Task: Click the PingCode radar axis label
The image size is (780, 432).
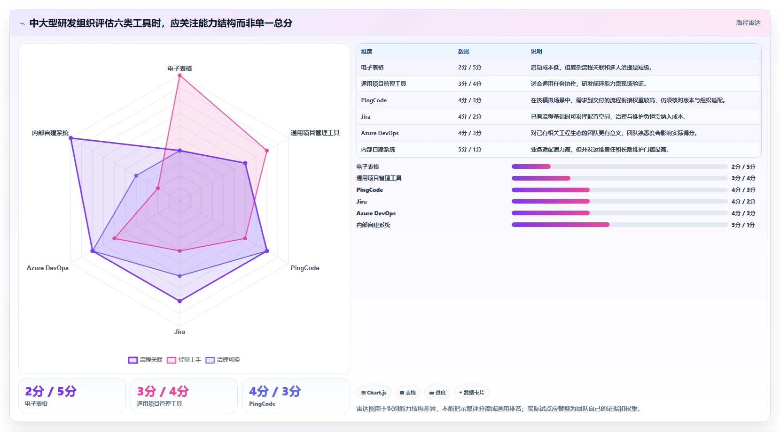Action: 305,268
